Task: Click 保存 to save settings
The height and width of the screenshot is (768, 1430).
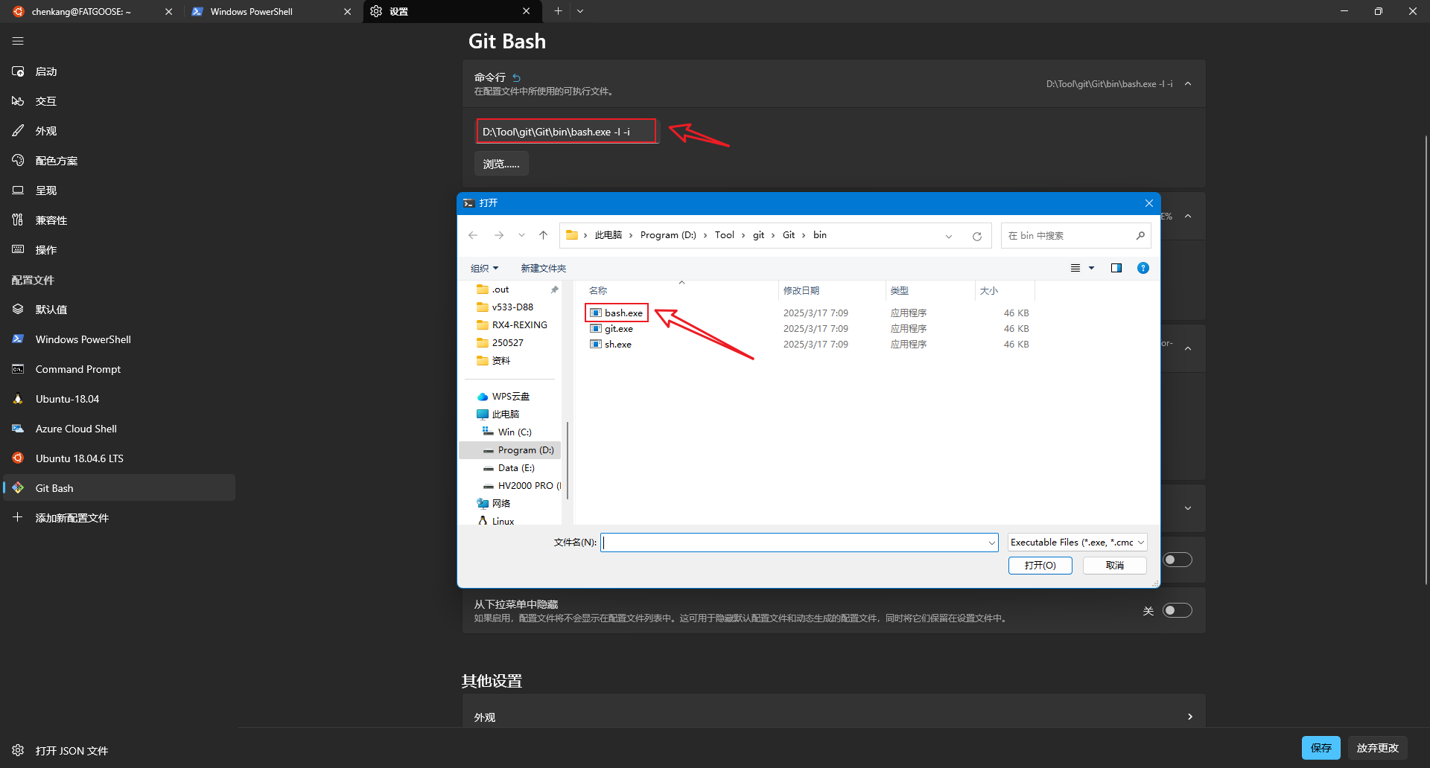Action: 1321,748
